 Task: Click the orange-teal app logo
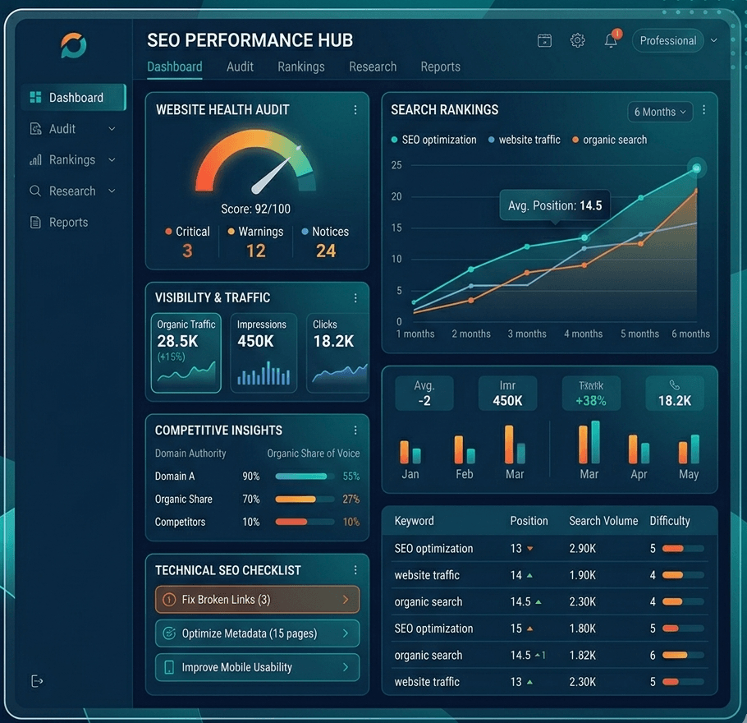pos(73,45)
